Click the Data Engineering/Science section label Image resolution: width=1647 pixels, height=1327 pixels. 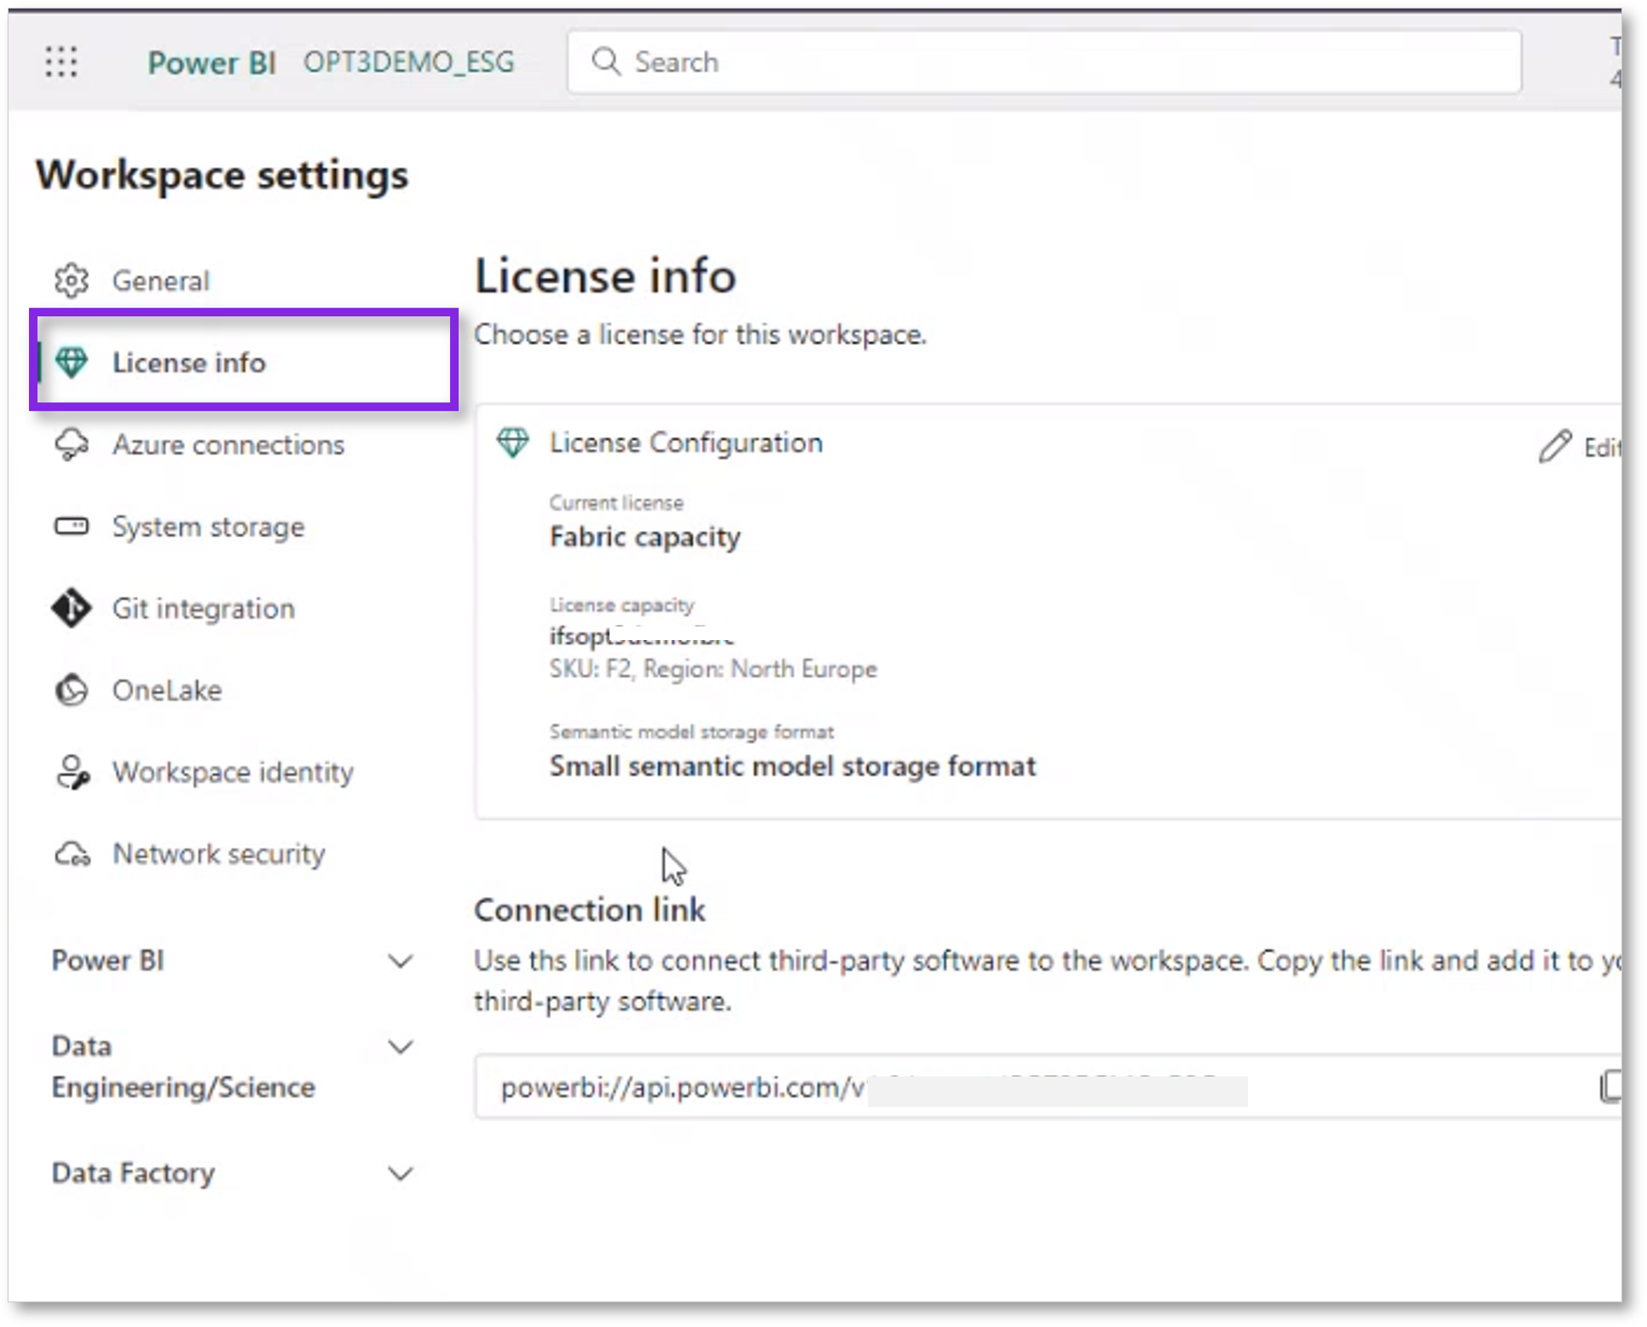click(x=183, y=1066)
